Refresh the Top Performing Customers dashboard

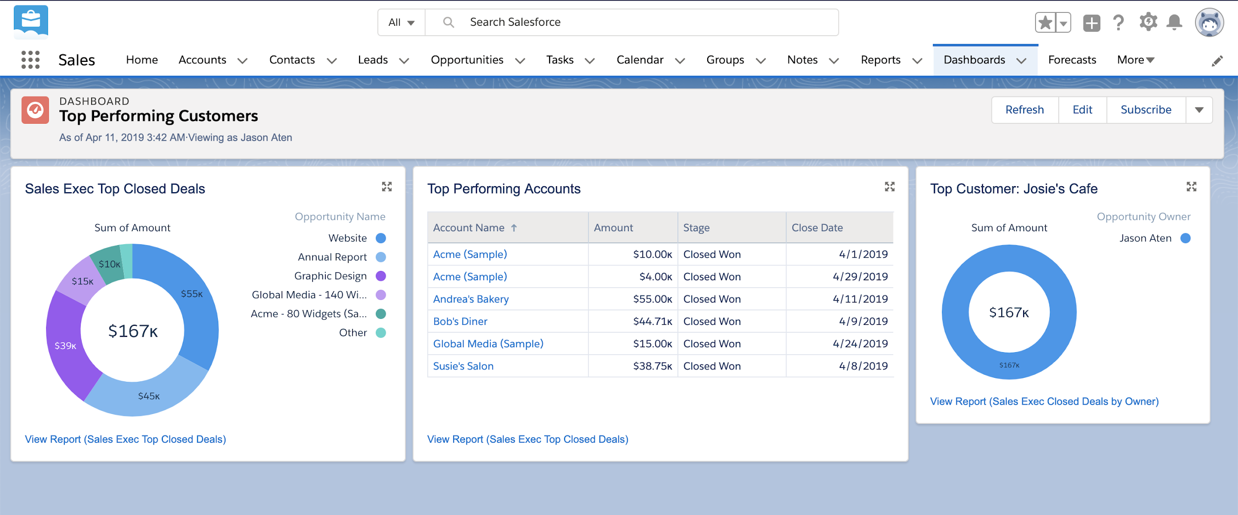(1025, 109)
